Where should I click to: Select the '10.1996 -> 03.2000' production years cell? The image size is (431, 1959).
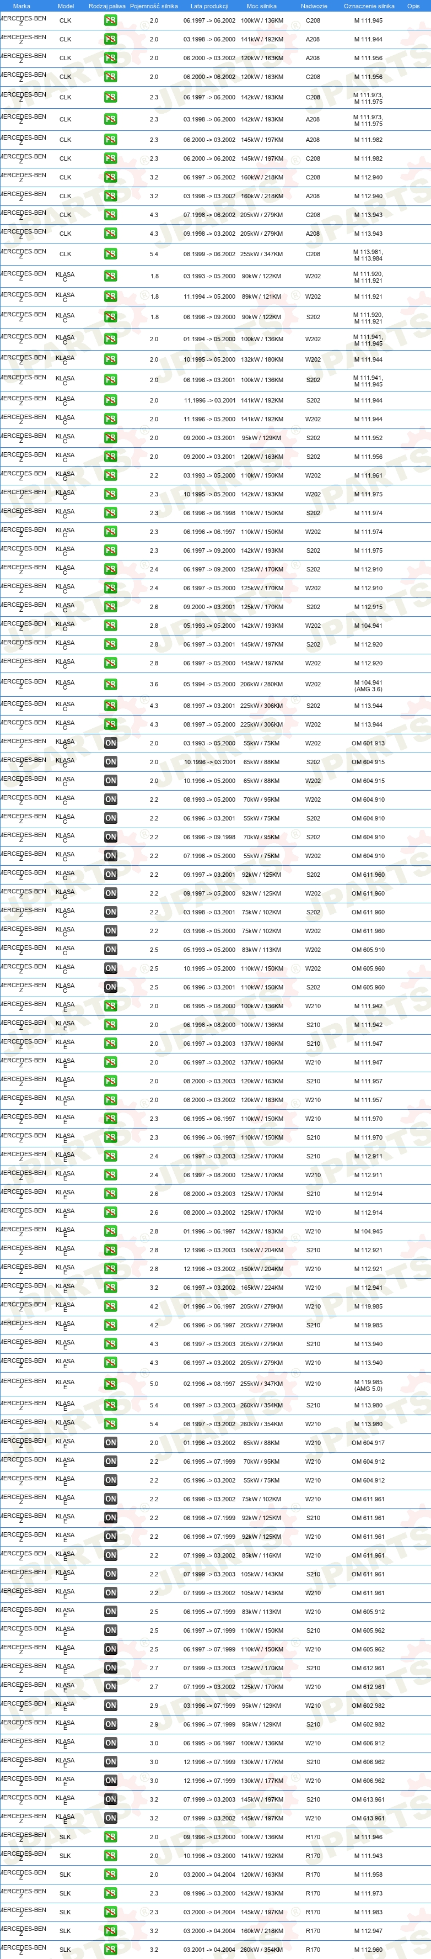(209, 1856)
